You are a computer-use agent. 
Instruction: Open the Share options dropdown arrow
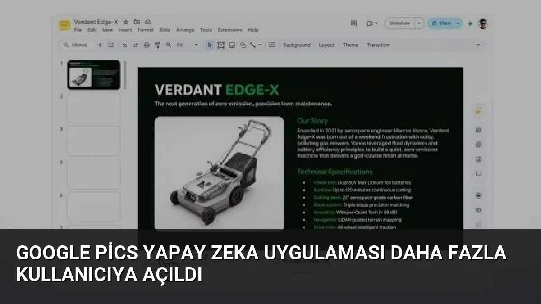pyautogui.click(x=458, y=23)
